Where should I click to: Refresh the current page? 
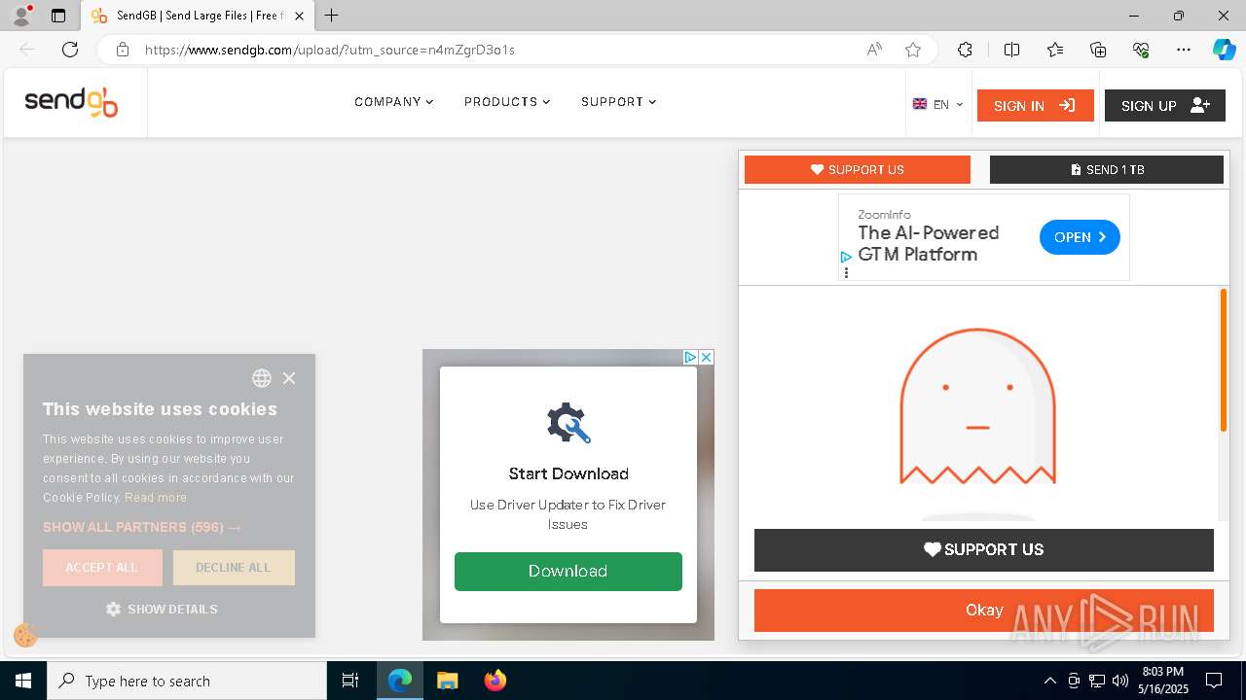click(70, 50)
